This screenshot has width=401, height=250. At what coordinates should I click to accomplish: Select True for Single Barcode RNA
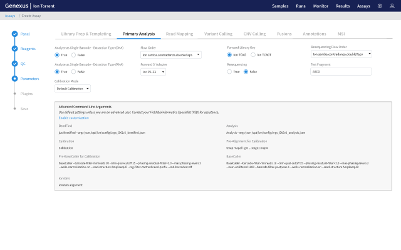pos(57,72)
